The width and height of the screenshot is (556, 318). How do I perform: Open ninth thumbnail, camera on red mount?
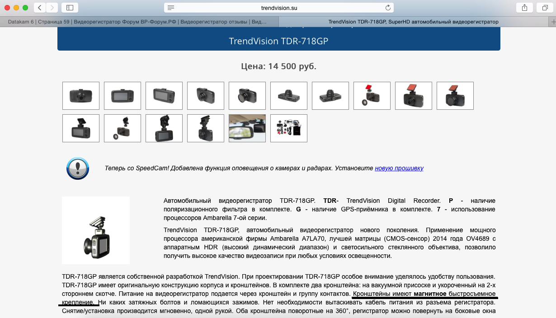414,96
